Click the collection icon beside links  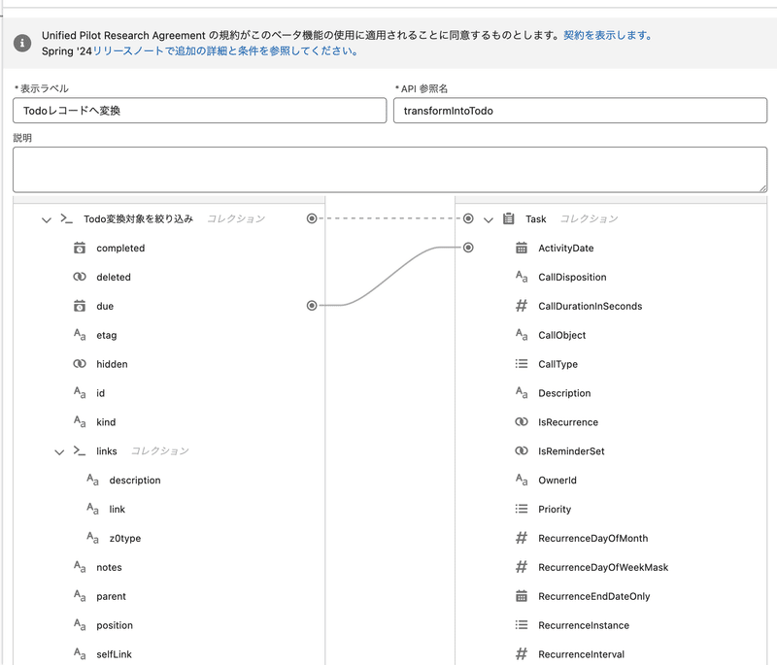(80, 450)
